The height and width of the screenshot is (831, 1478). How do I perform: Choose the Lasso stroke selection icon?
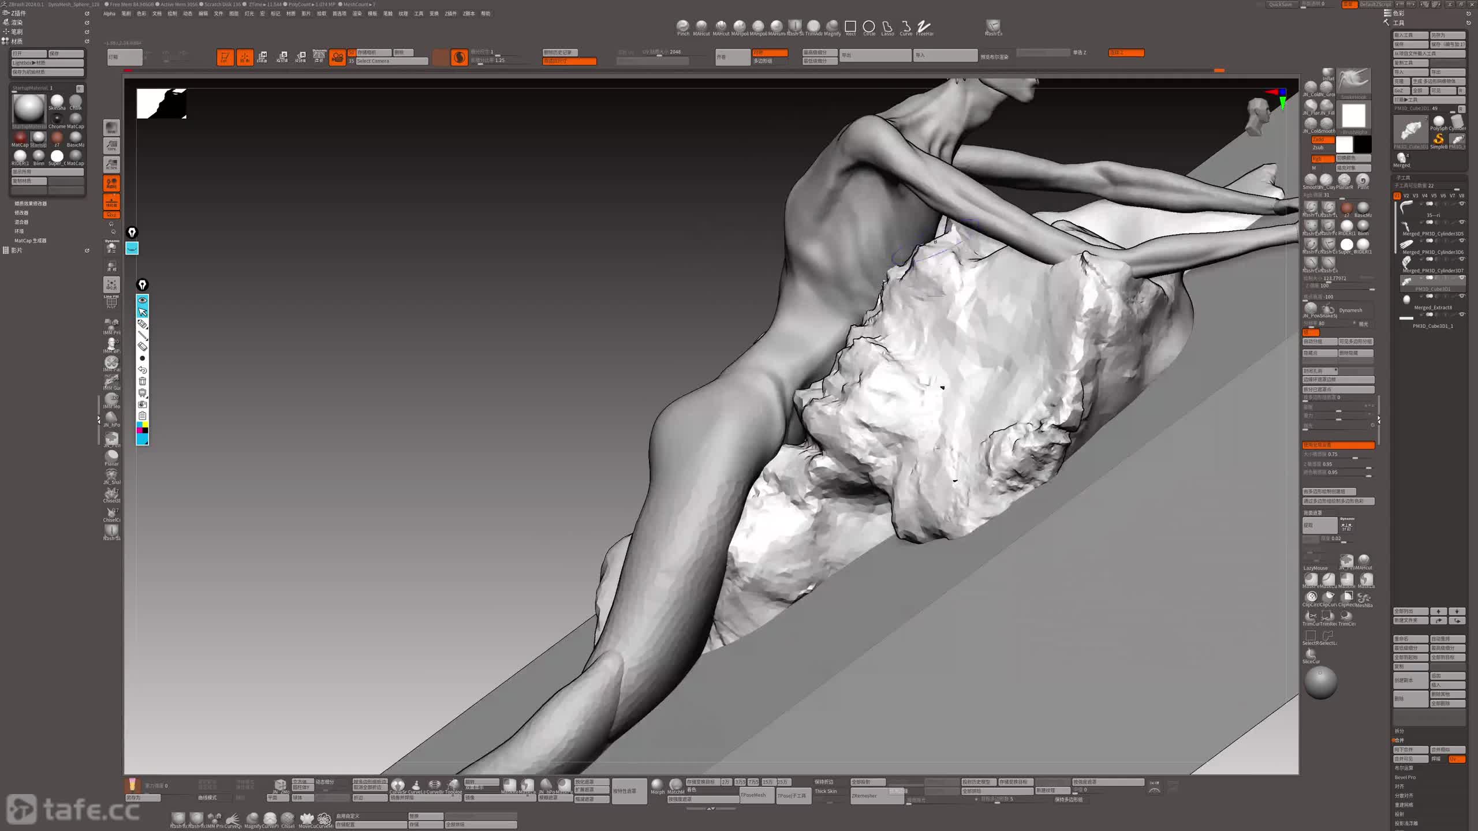887,27
